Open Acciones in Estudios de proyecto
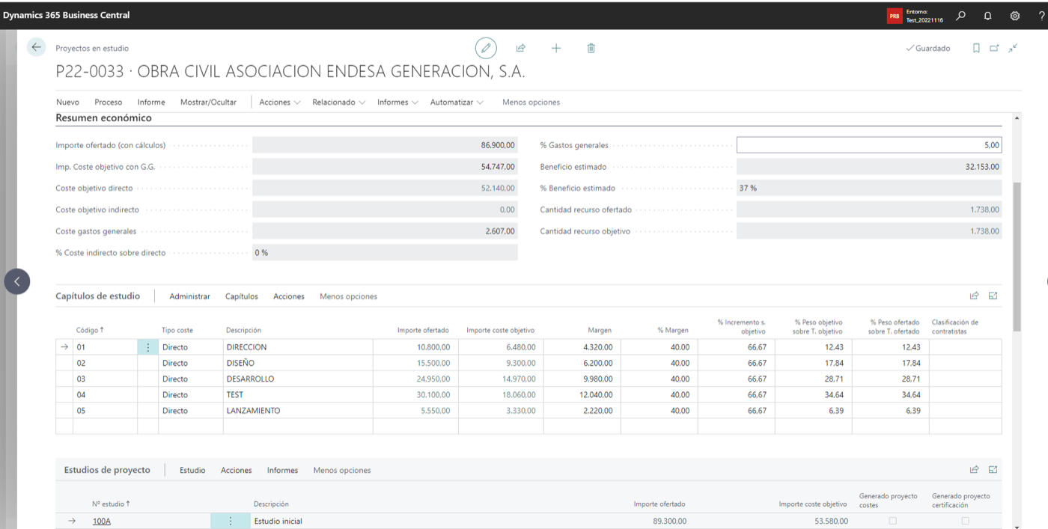Screen dimensions: 1048x529 coord(237,470)
